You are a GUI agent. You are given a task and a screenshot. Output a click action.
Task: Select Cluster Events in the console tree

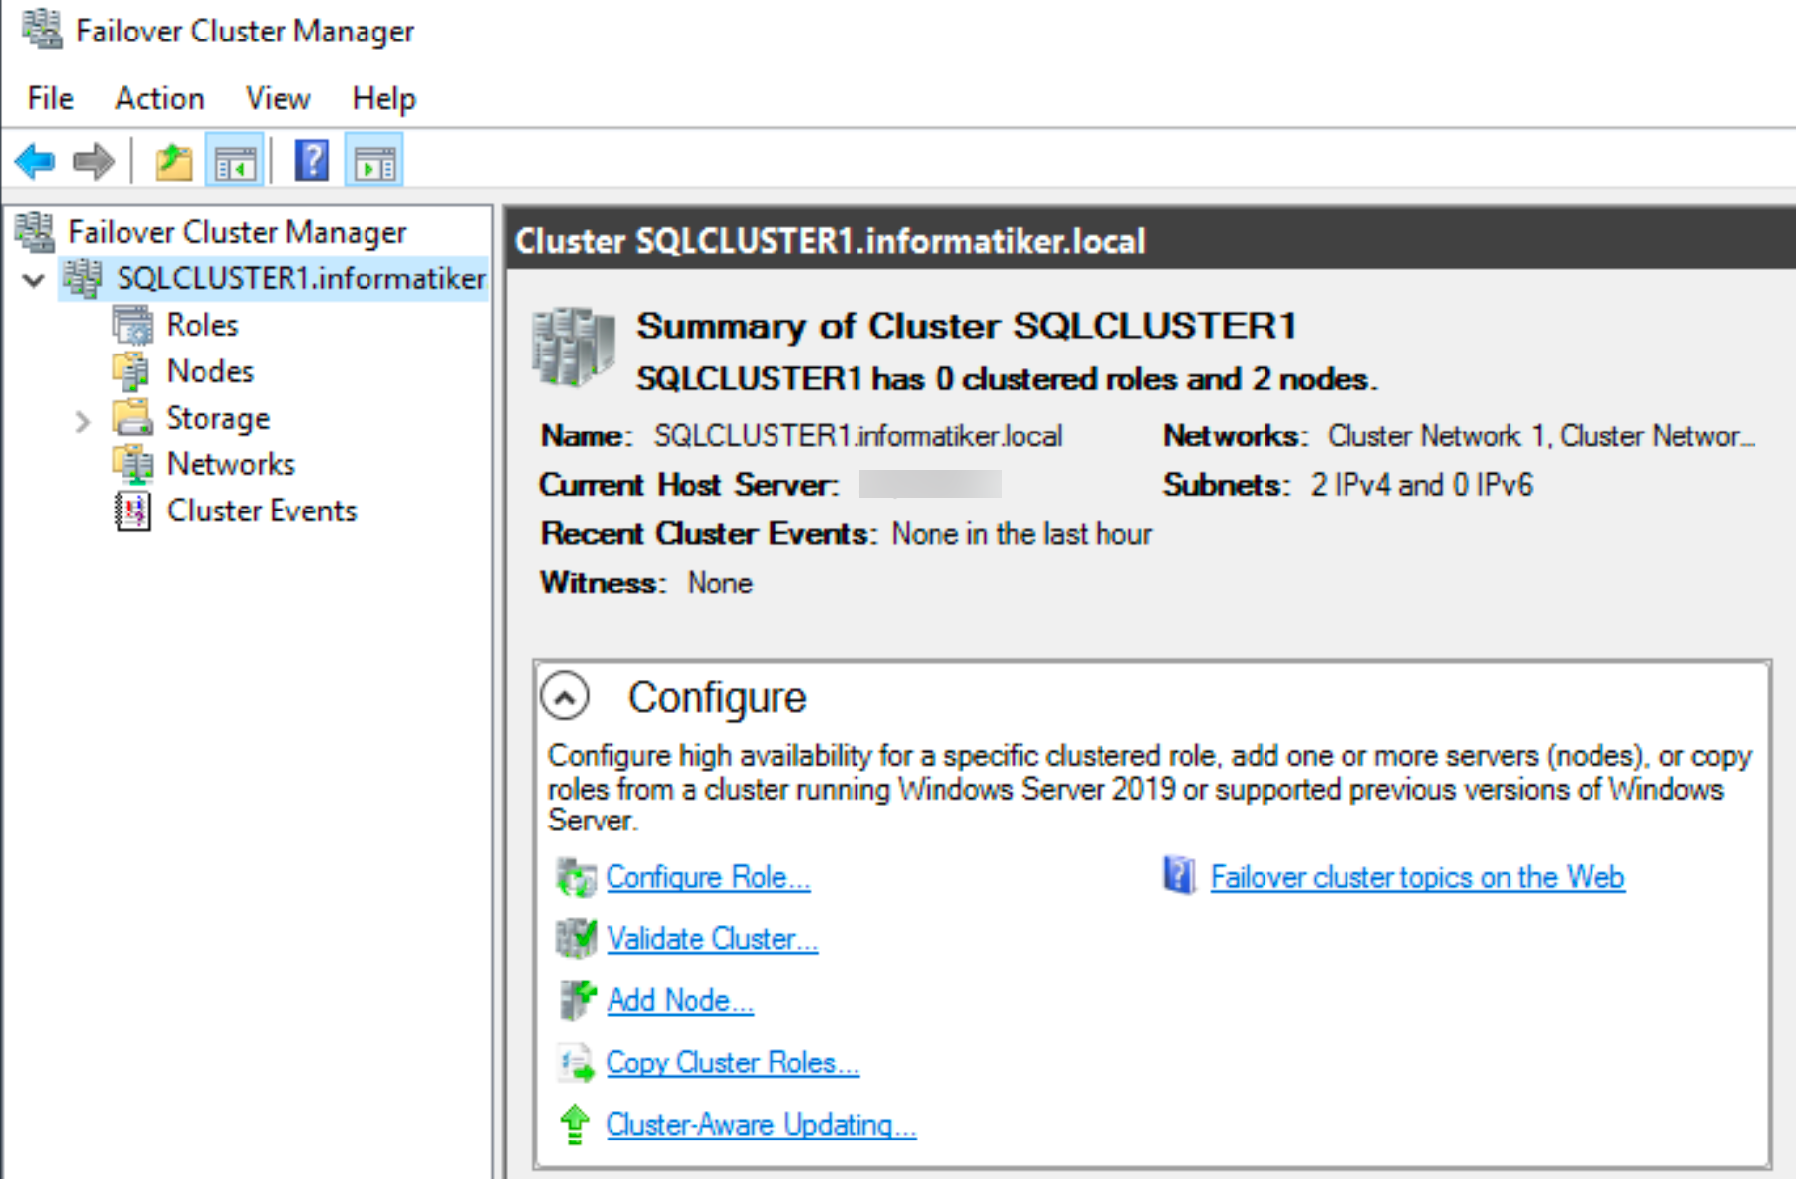pos(261,511)
